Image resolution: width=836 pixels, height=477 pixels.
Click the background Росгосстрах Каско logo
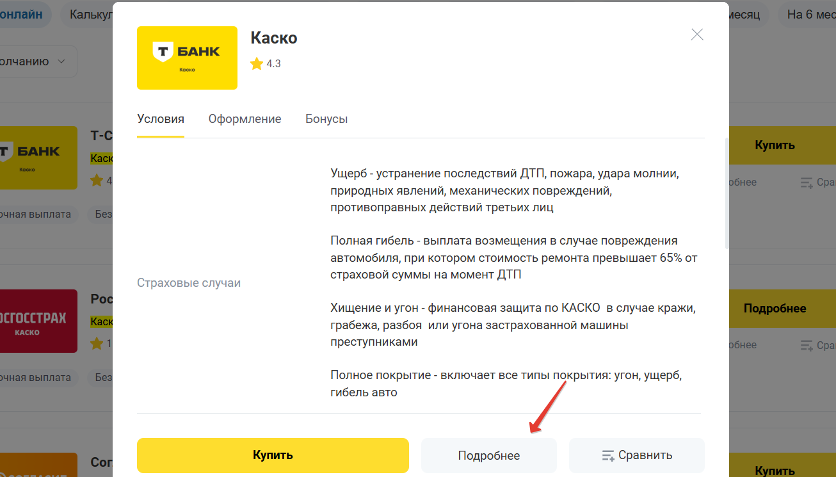[x=38, y=321]
